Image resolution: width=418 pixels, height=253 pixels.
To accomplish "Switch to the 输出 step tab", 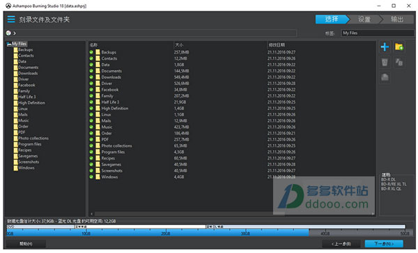I will point(397,20).
